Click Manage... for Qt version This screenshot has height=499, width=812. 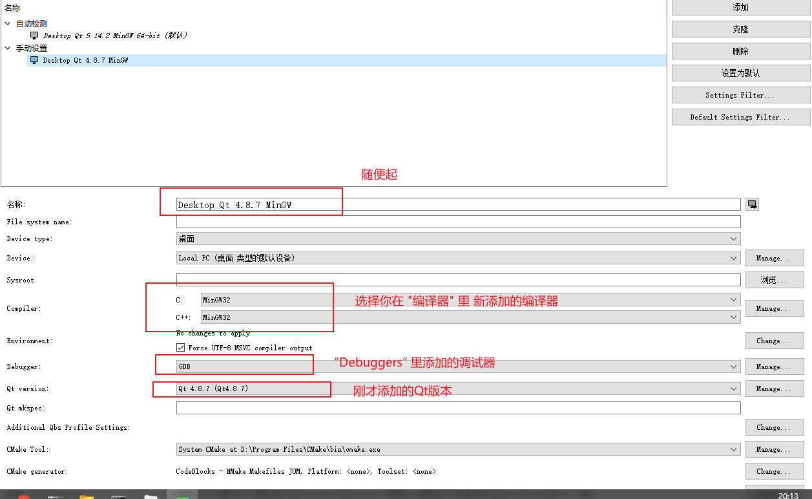click(x=775, y=388)
